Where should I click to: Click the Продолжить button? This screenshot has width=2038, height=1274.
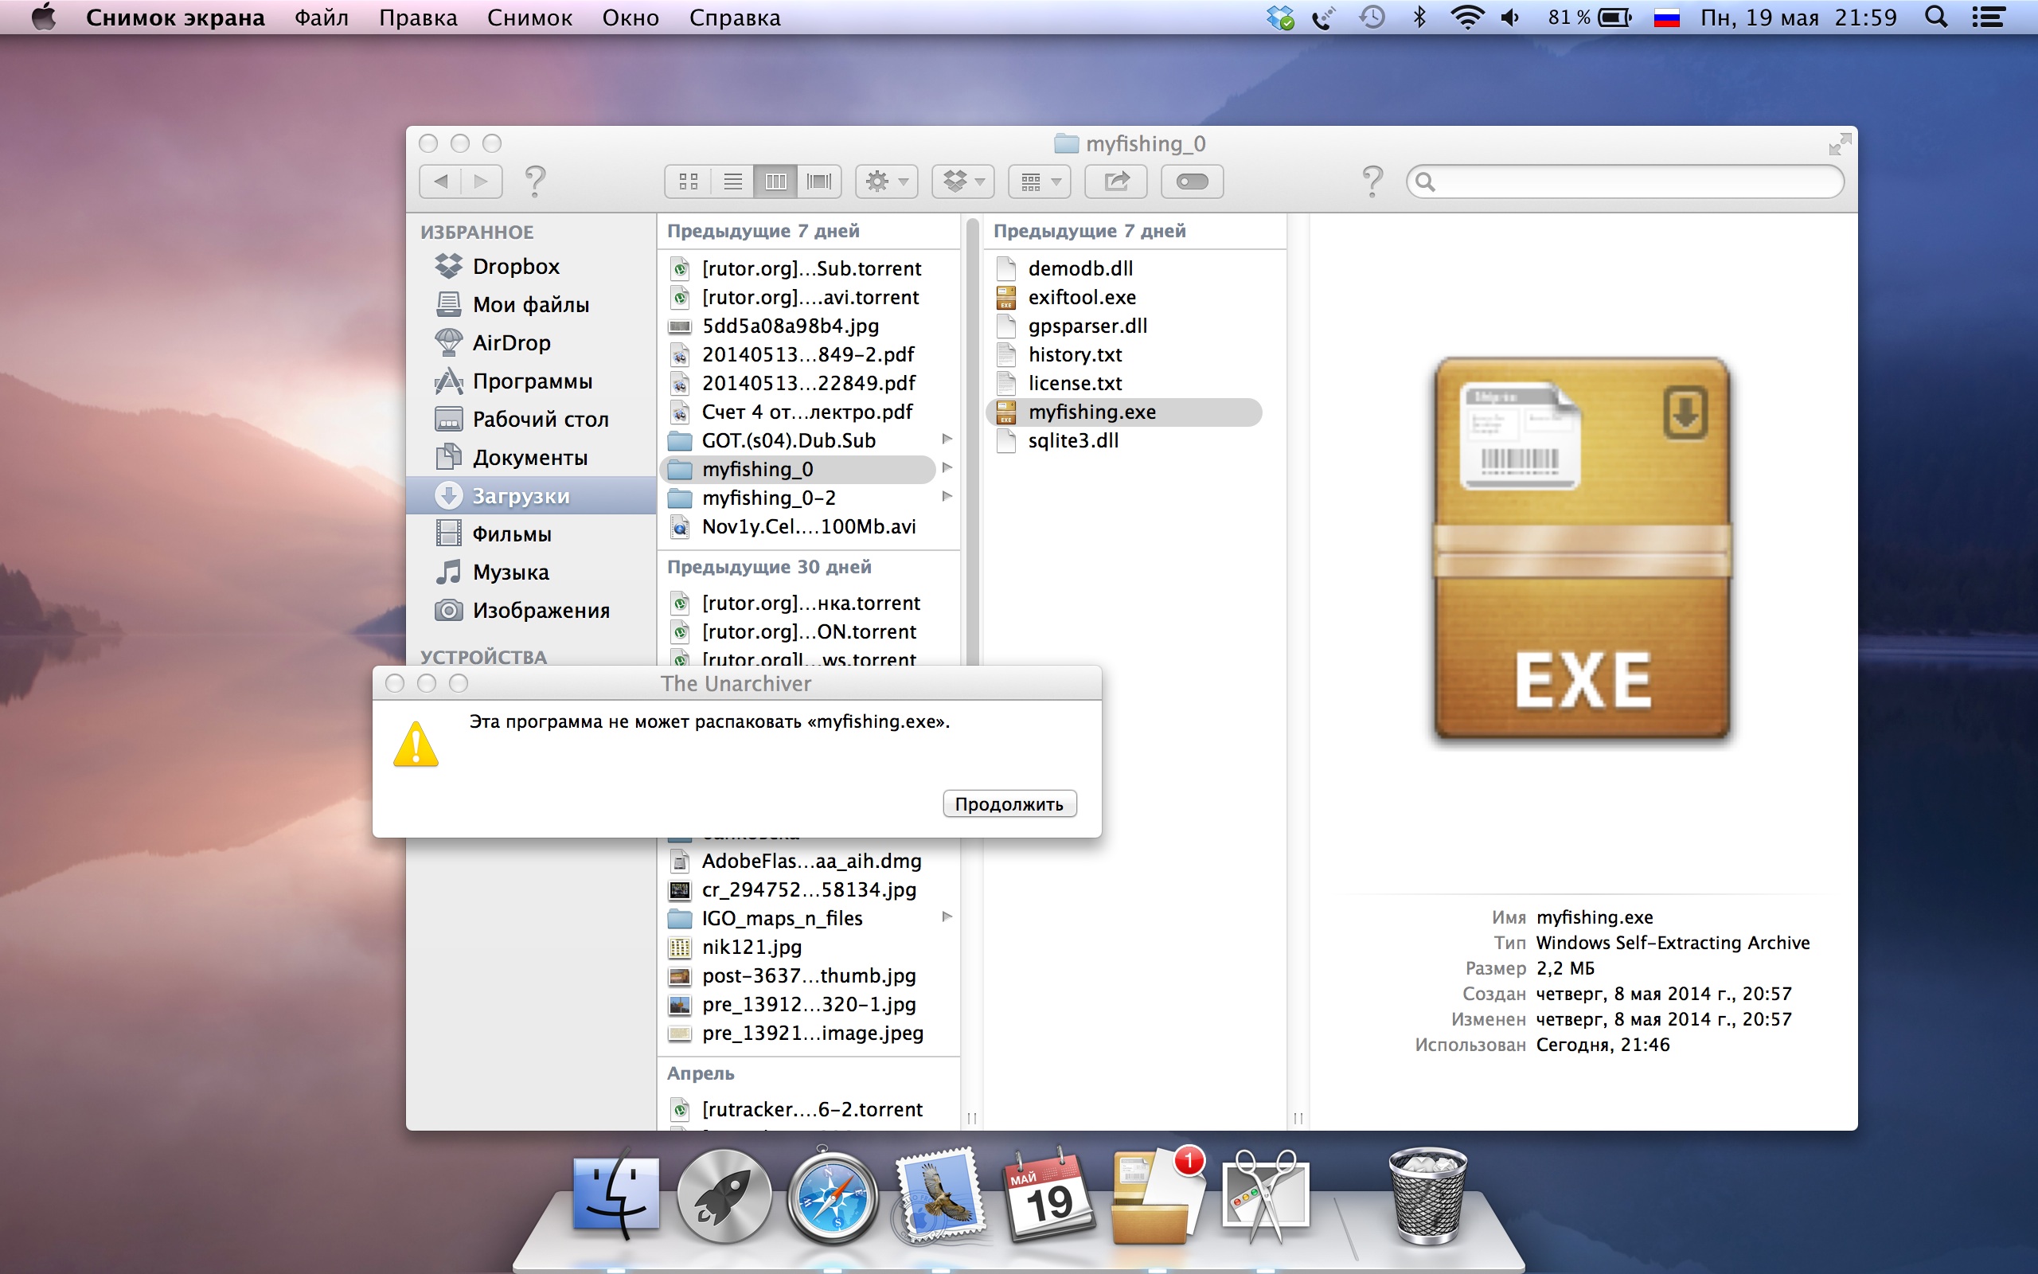click(x=1009, y=804)
